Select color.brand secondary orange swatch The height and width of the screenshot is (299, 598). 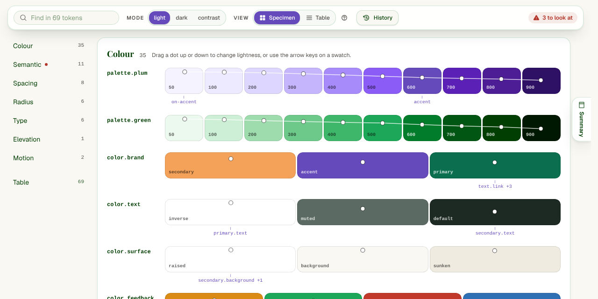[230, 165]
